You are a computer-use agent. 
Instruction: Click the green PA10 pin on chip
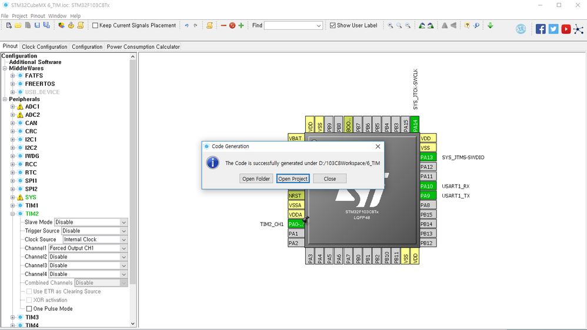[x=428, y=186]
